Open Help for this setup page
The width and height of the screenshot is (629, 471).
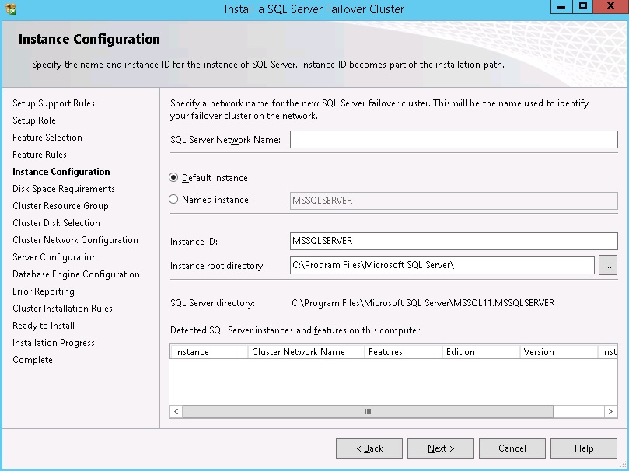click(x=584, y=448)
